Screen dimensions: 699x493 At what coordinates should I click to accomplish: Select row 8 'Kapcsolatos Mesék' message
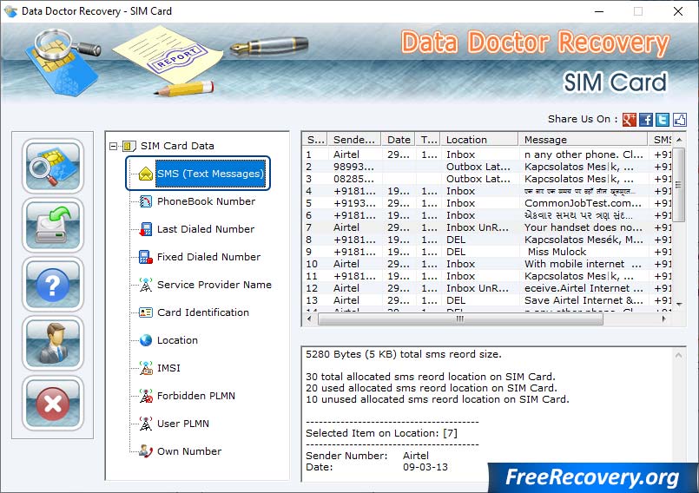[x=584, y=240]
